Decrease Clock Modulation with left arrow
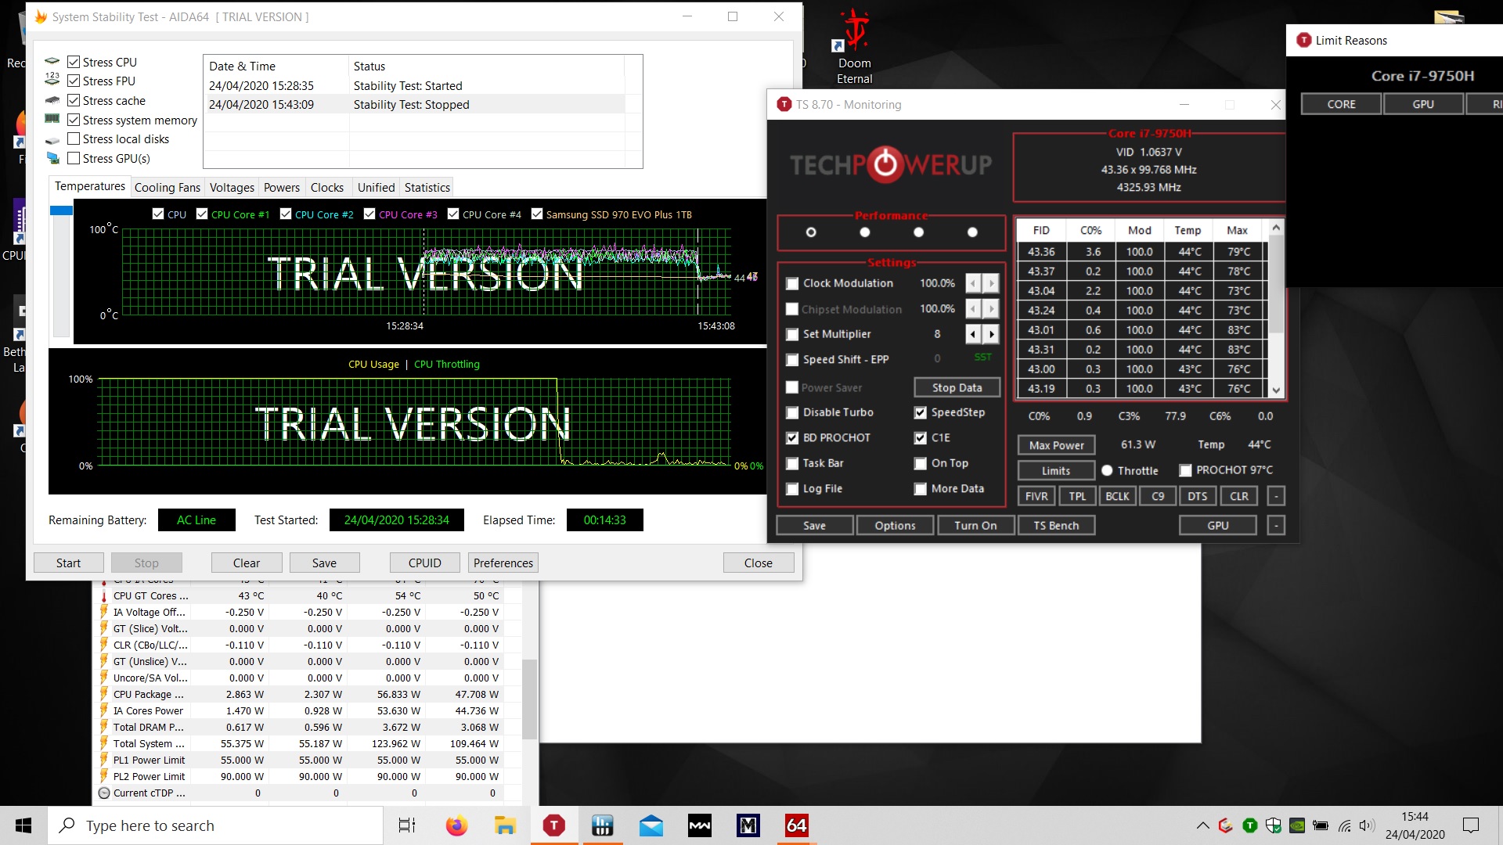 (x=973, y=282)
